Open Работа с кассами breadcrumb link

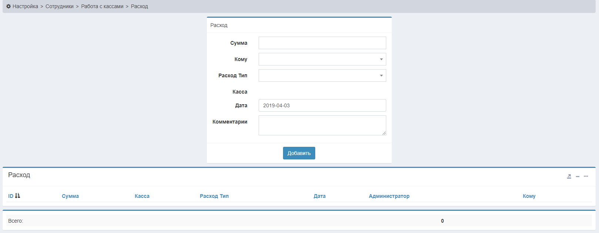tap(102, 6)
